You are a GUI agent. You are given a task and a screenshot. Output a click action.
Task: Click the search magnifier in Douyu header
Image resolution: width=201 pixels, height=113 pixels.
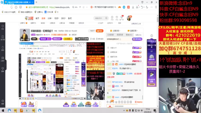tap(106, 18)
